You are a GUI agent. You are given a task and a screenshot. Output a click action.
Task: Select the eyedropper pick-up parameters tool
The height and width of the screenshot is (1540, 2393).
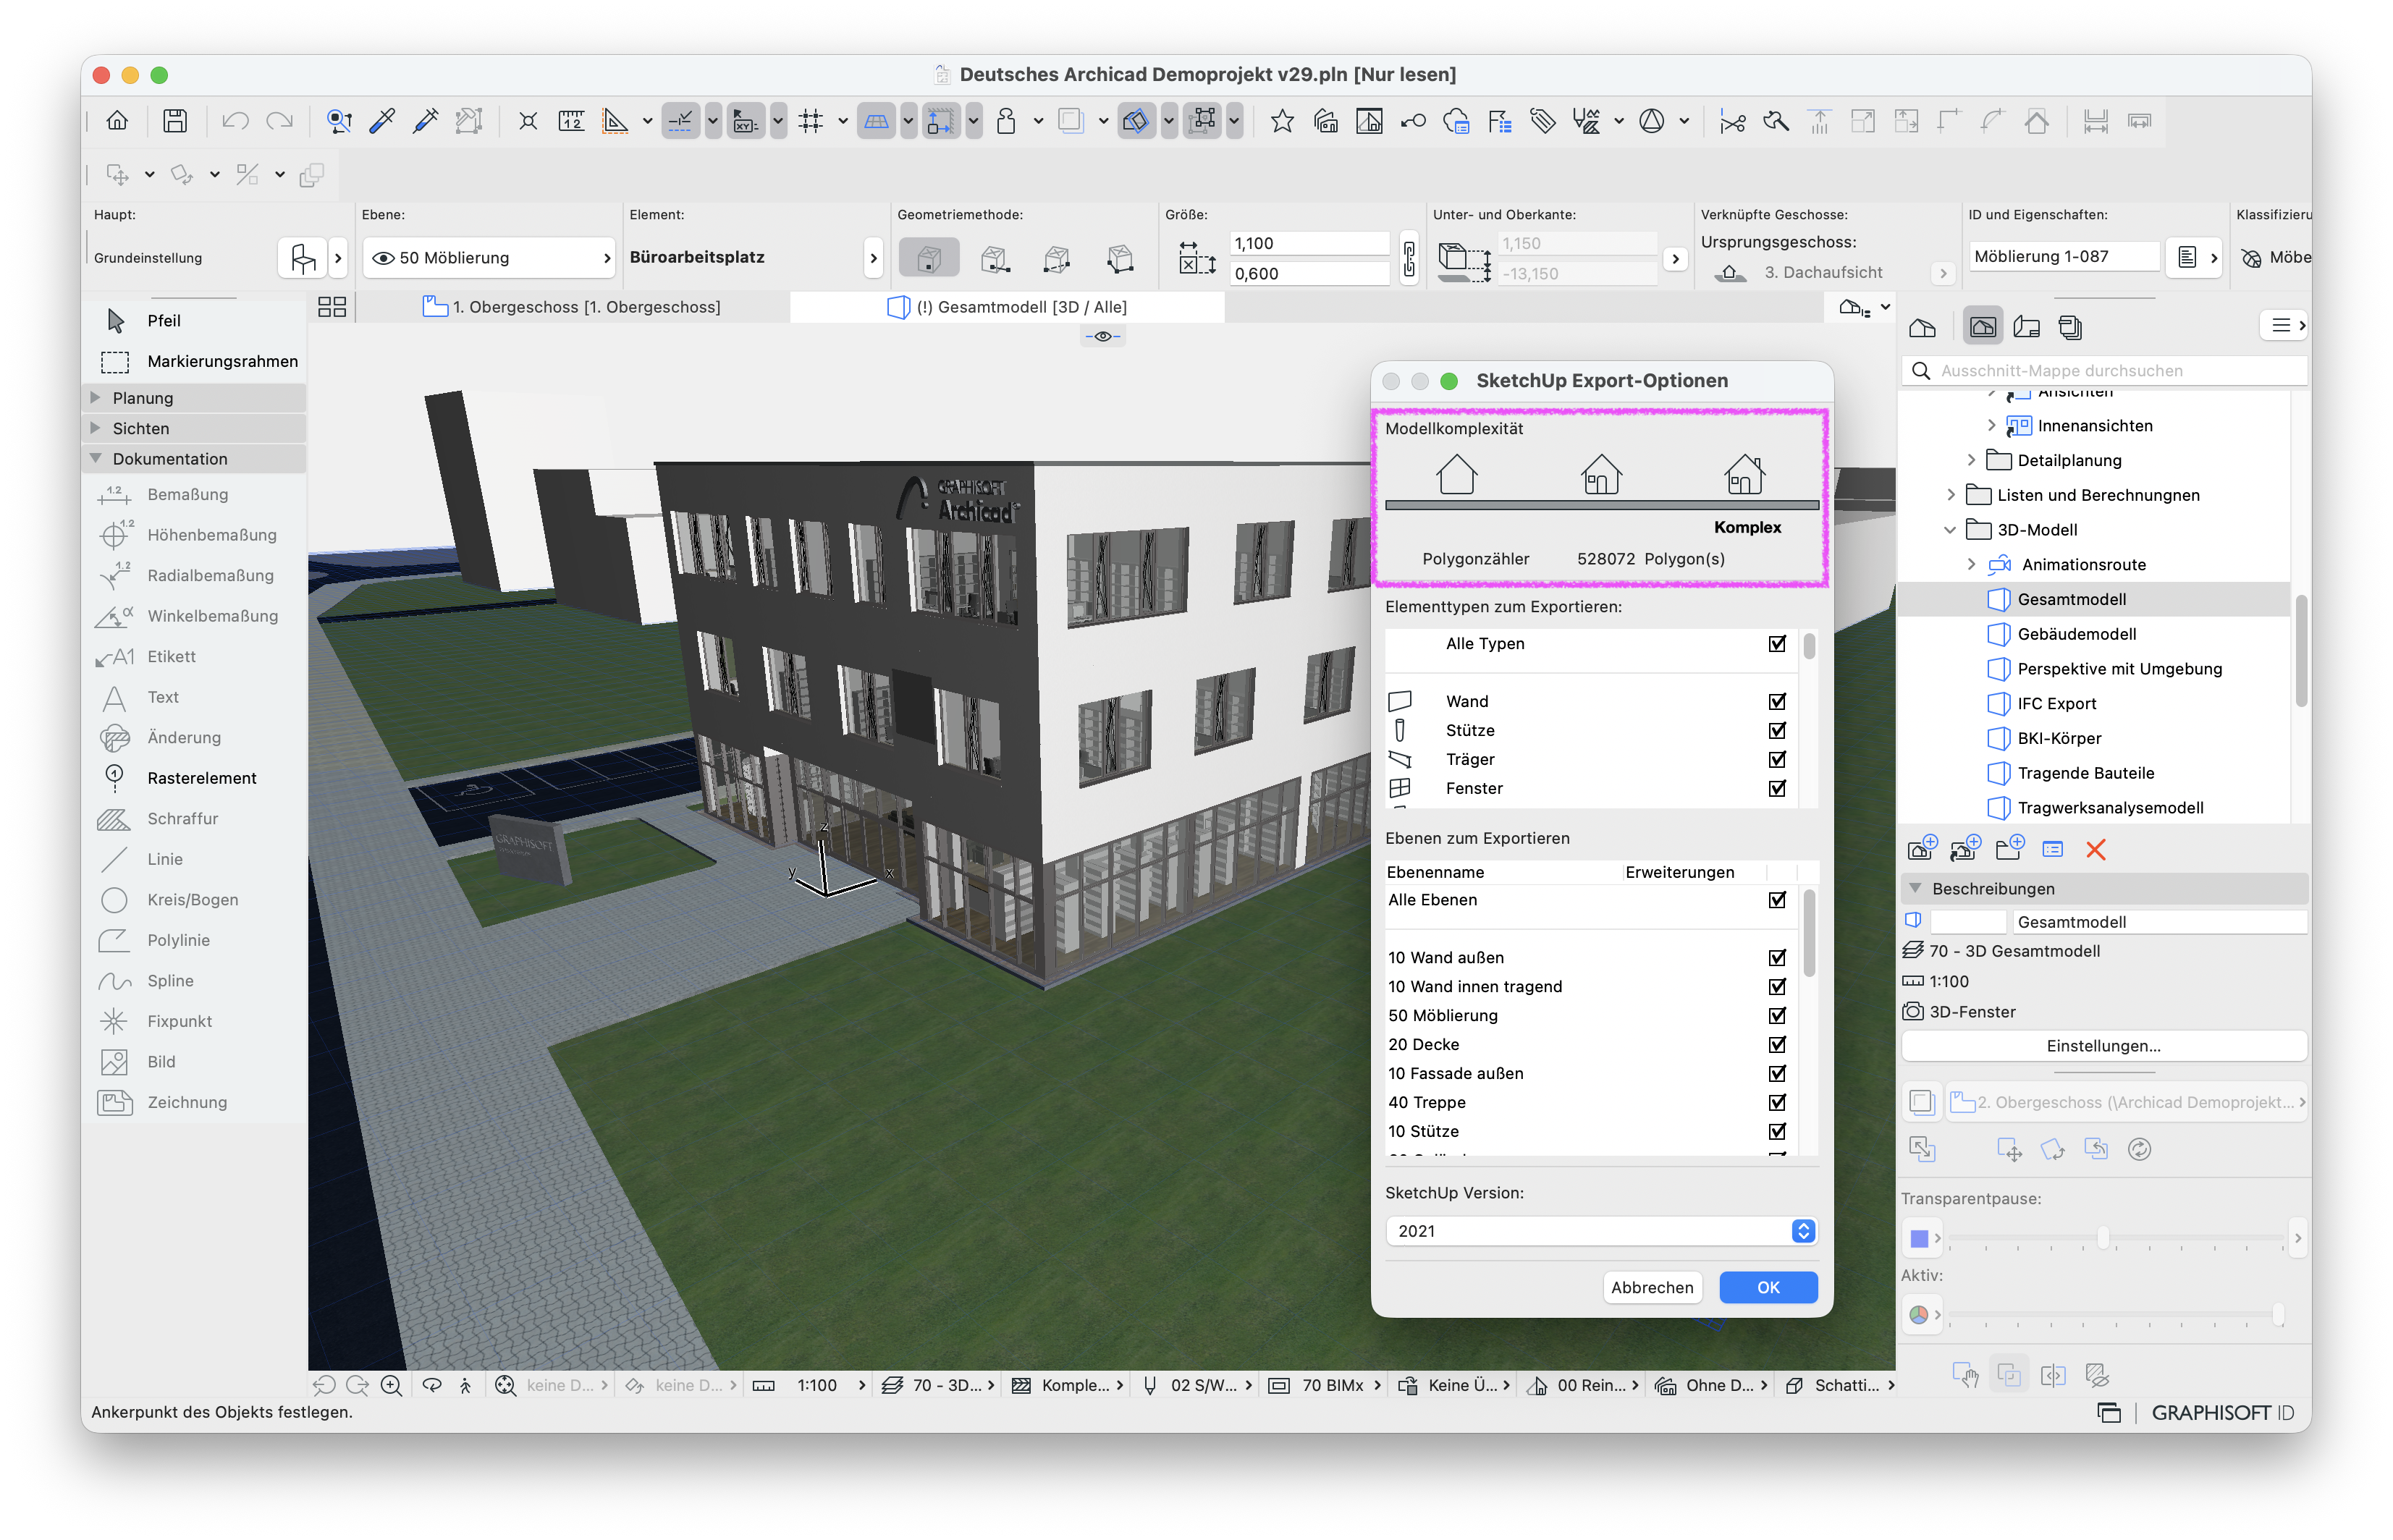click(x=382, y=121)
